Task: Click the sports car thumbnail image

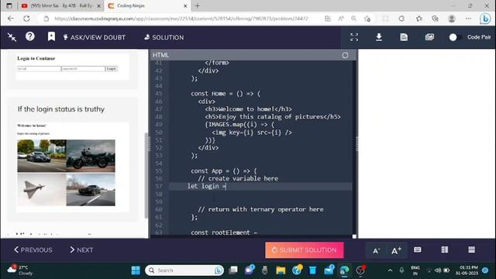Action: pyautogui.click(x=42, y=156)
